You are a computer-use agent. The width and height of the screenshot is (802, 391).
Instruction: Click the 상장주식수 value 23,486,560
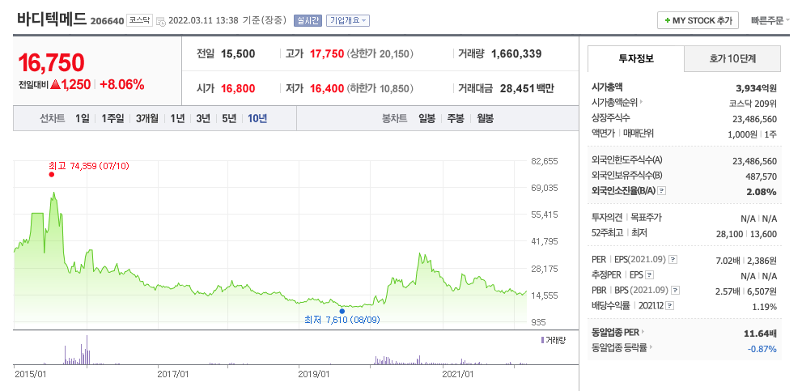click(754, 119)
